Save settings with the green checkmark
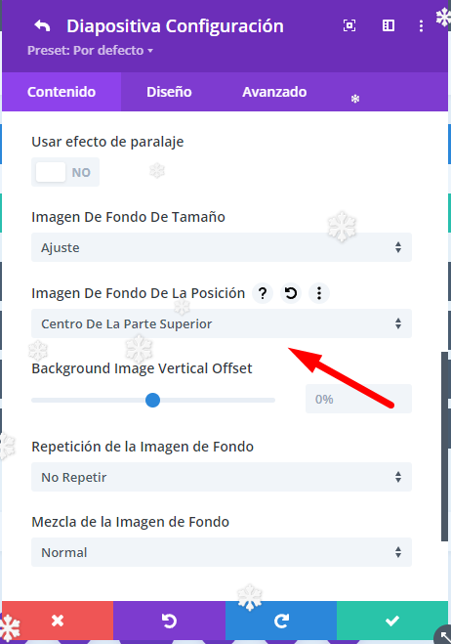 point(392,621)
